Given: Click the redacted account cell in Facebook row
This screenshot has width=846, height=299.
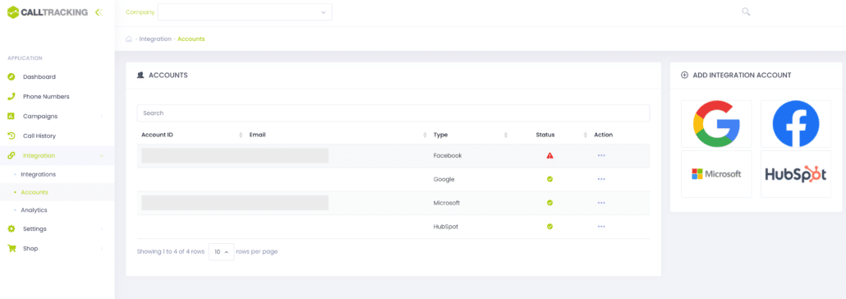Looking at the screenshot, I should [x=235, y=155].
